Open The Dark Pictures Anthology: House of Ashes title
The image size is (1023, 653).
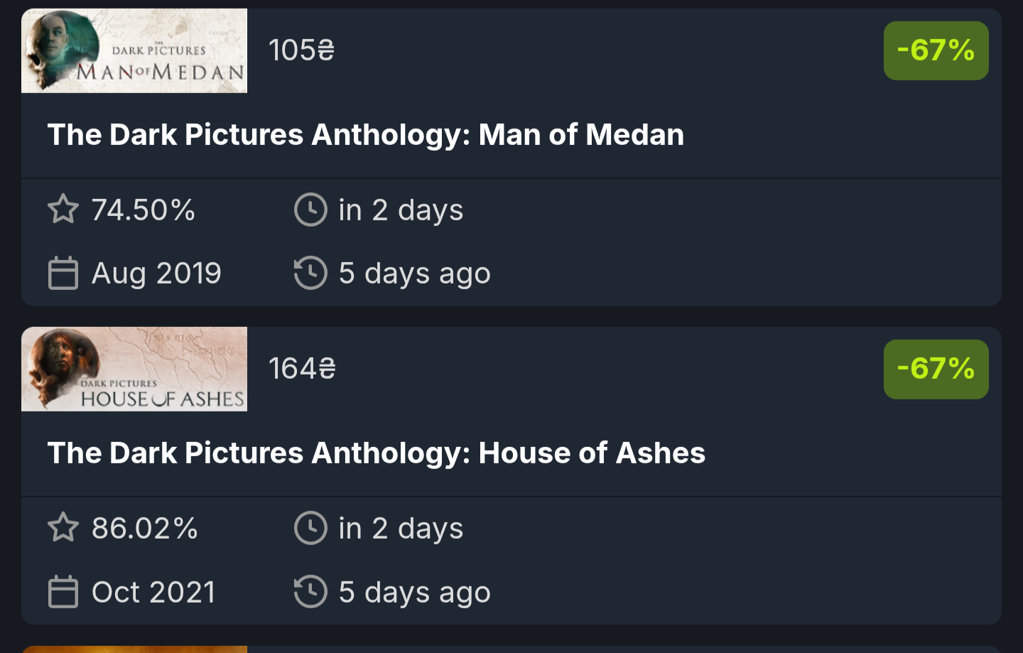[x=376, y=453]
